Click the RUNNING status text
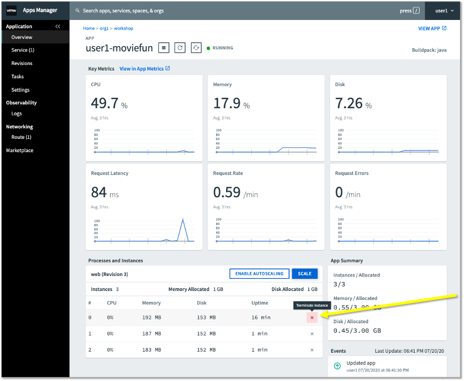464x381 pixels. 223,48
